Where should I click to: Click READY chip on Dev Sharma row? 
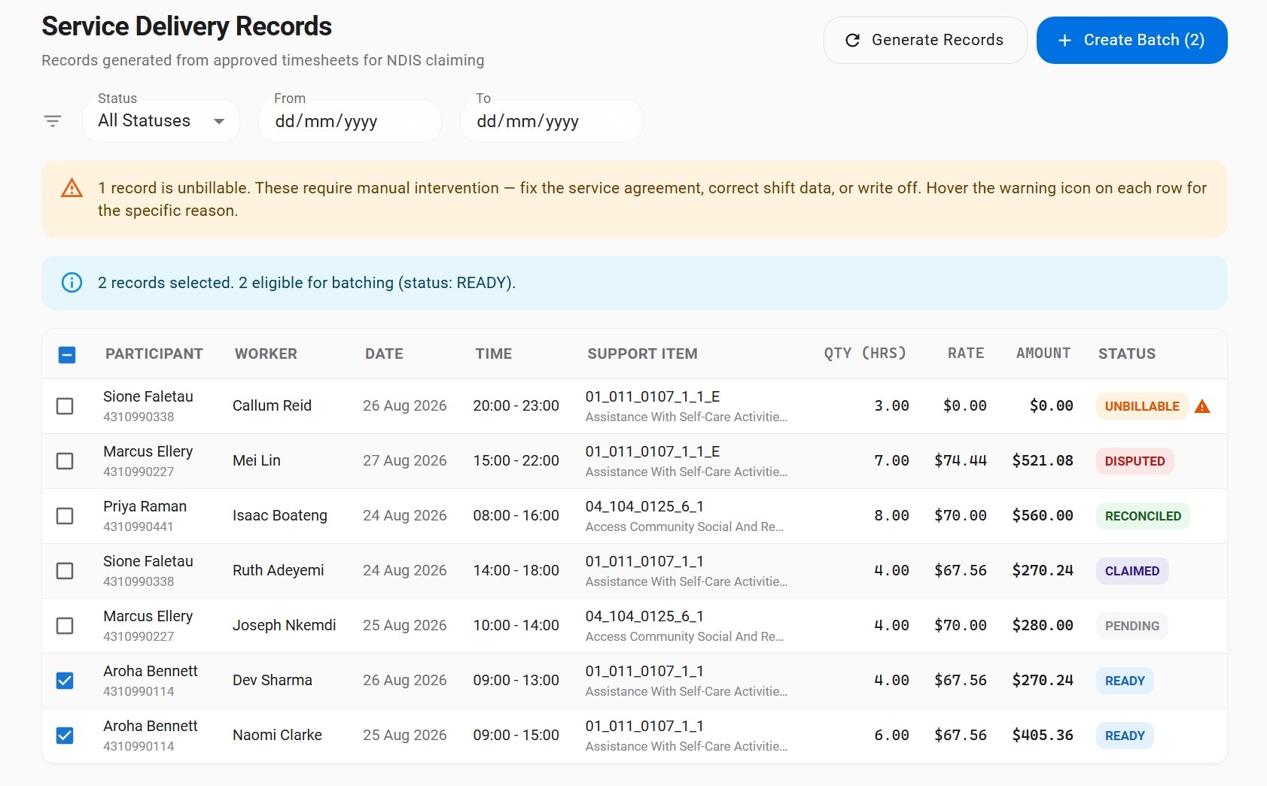point(1125,681)
